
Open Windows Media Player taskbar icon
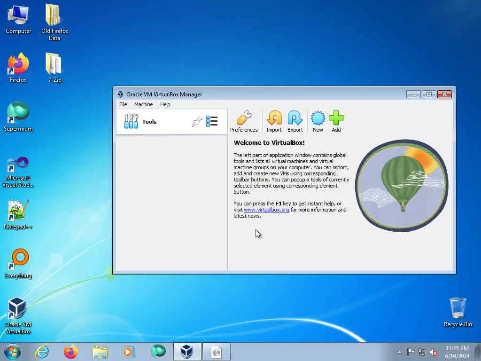click(x=129, y=352)
